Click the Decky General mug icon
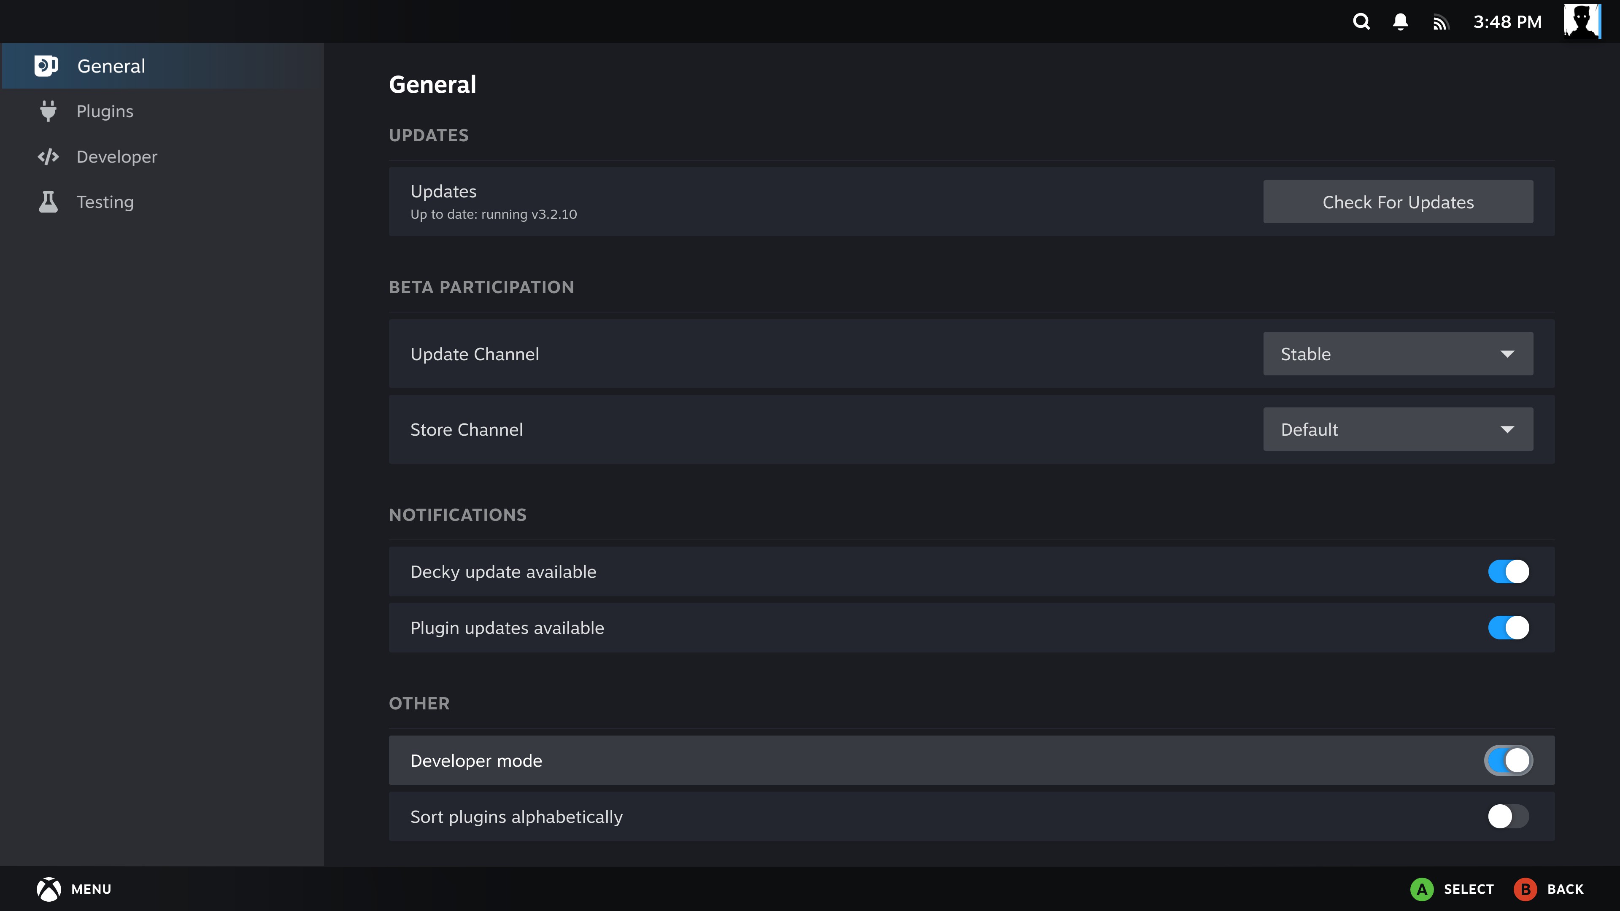Viewport: 1620px width, 911px height. pos(46,65)
